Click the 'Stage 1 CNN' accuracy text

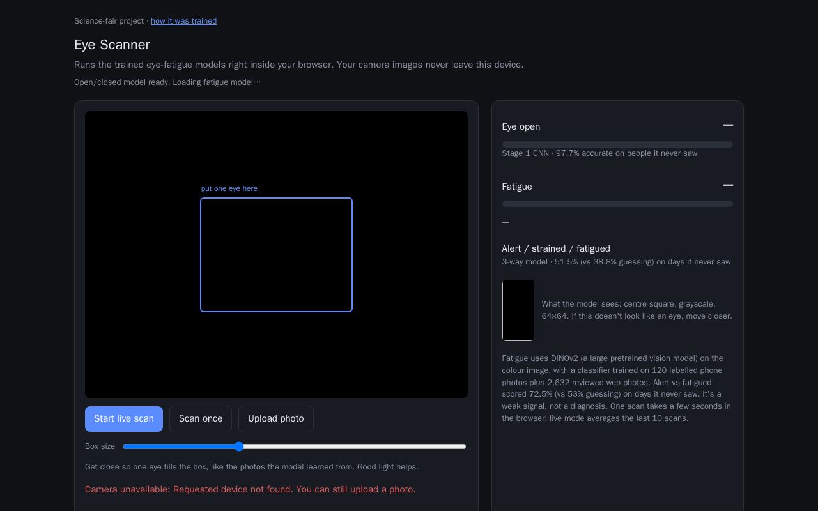coord(599,153)
